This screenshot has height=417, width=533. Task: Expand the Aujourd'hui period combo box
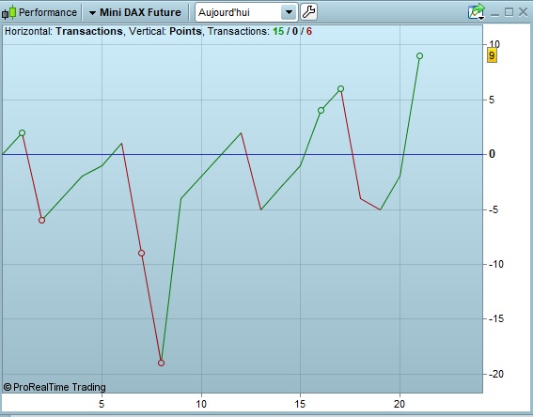(x=289, y=12)
